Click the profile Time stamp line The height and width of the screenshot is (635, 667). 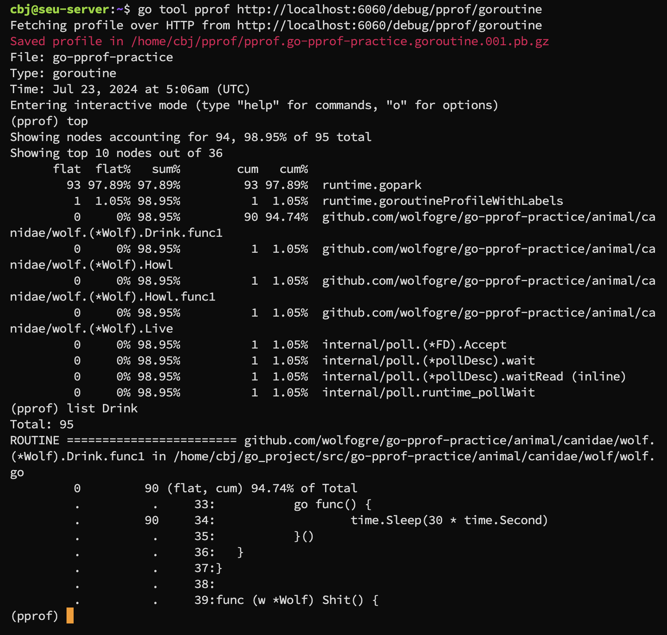click(130, 89)
